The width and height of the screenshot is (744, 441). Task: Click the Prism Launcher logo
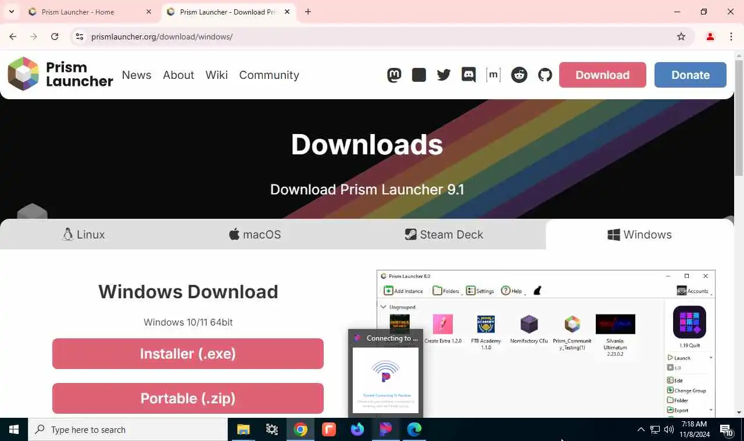(60, 74)
